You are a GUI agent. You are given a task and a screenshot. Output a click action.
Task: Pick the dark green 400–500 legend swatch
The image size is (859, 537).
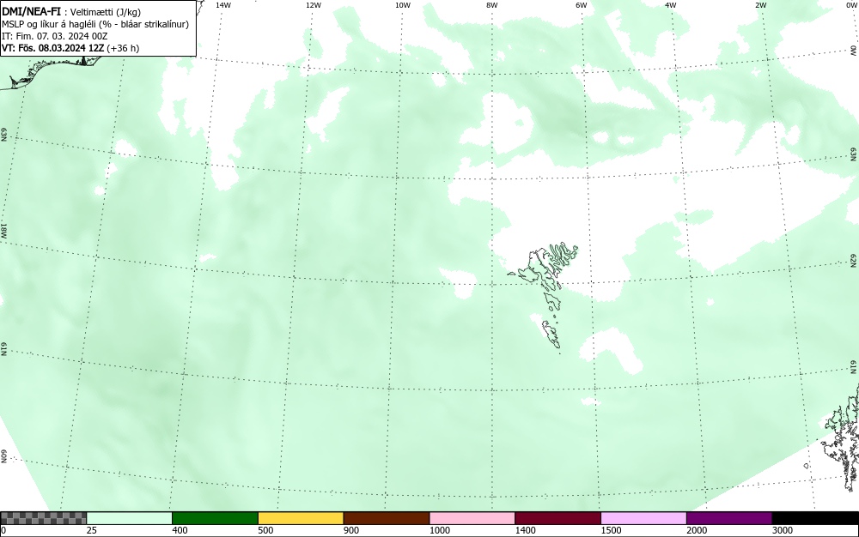(x=215, y=518)
